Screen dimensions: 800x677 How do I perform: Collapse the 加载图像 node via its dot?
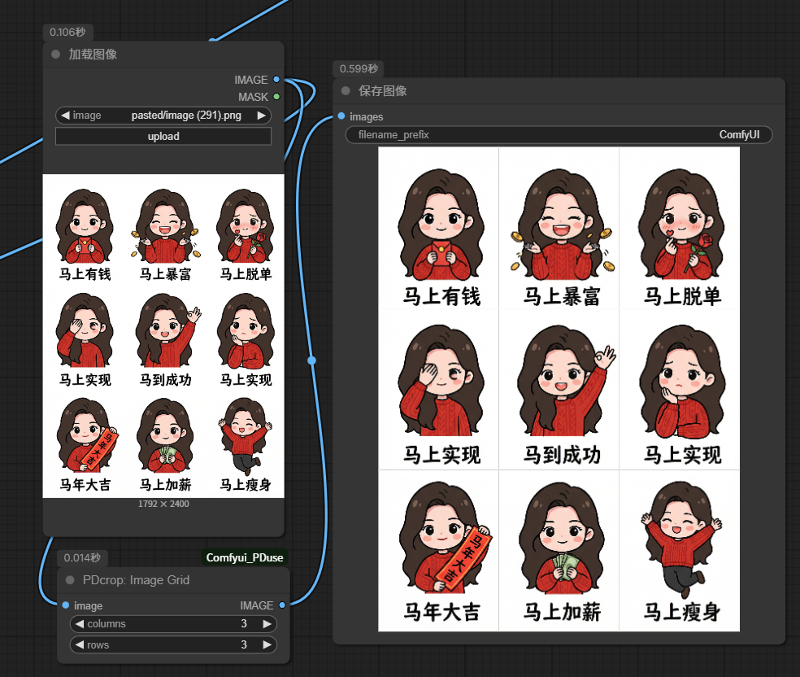55,55
